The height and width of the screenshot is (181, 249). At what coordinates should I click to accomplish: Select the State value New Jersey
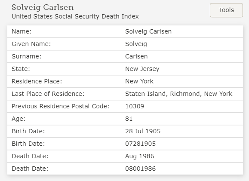[142, 69]
